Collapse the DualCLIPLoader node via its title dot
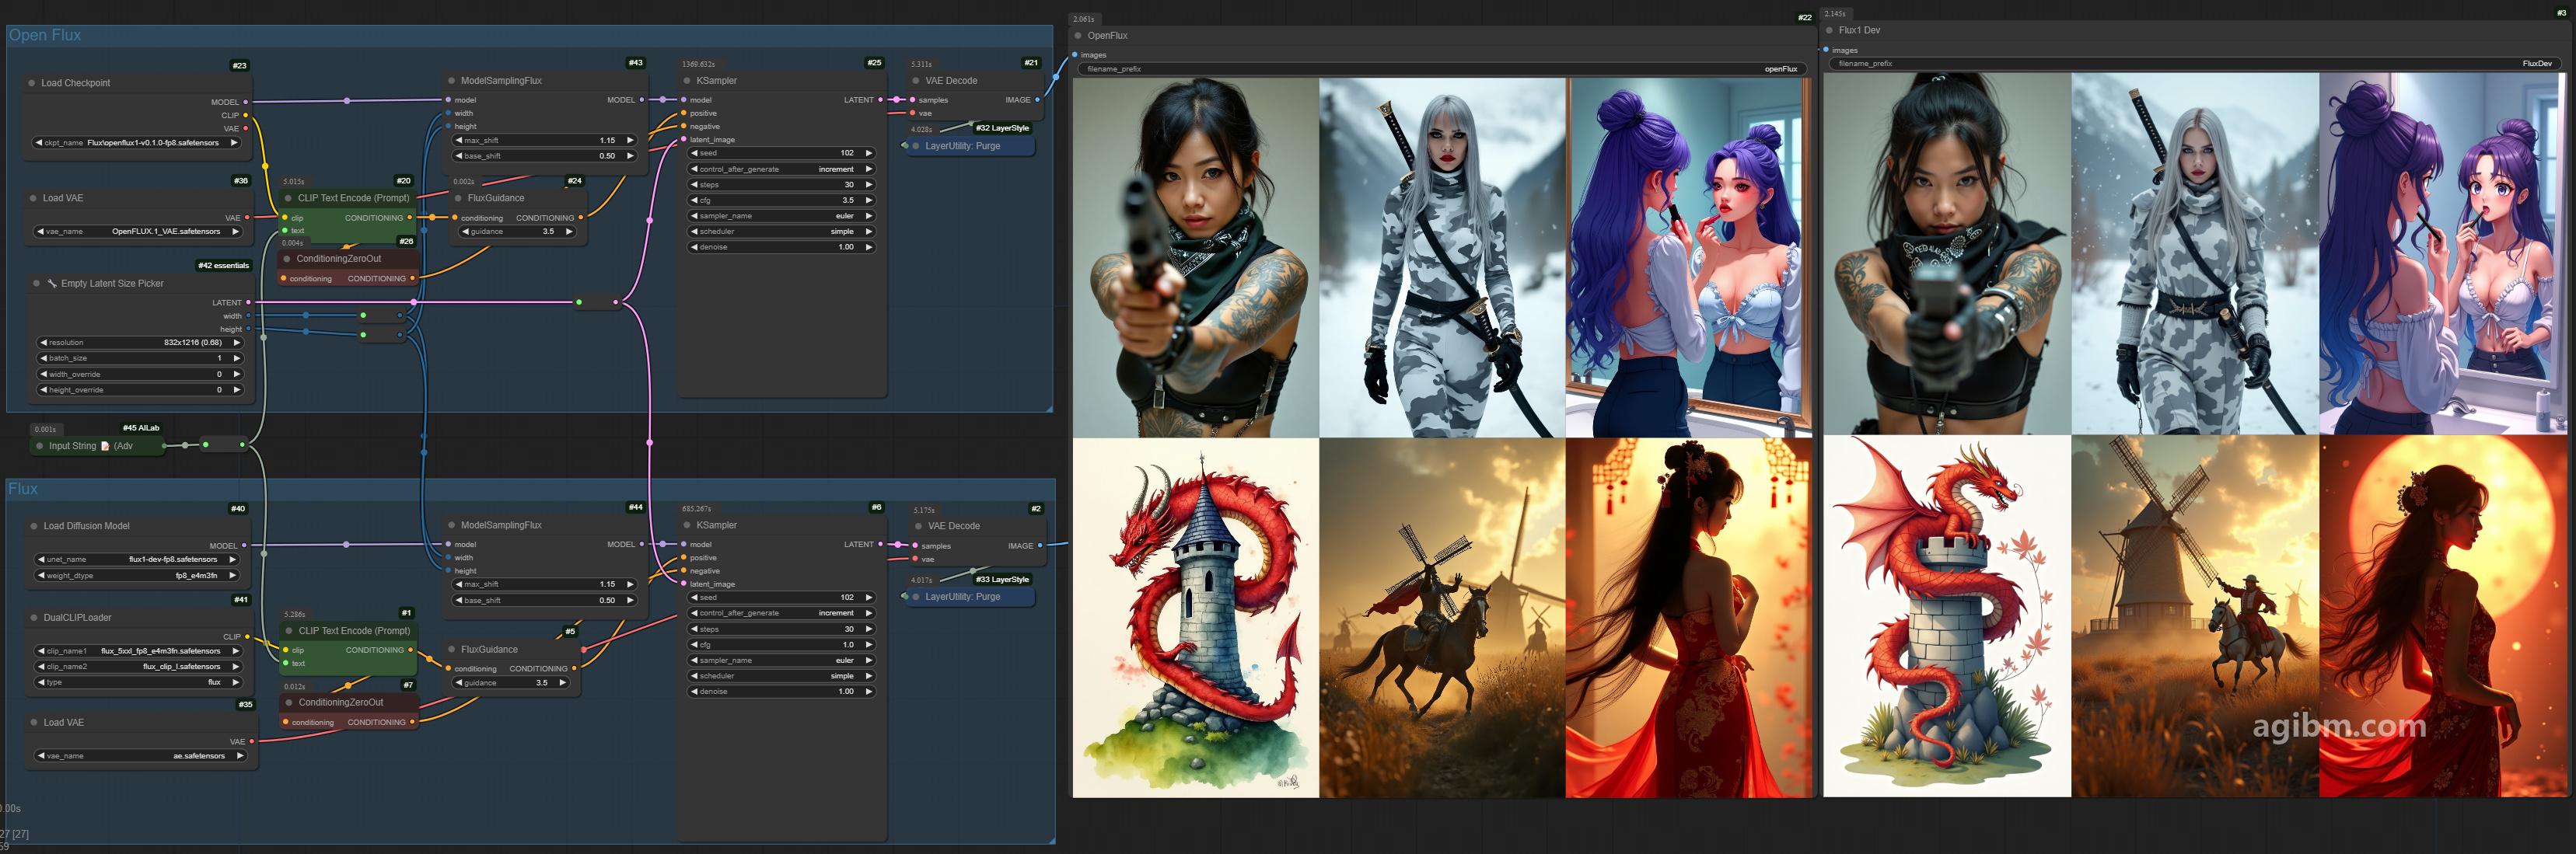Image resolution: width=2576 pixels, height=854 pixels. pyautogui.click(x=34, y=619)
